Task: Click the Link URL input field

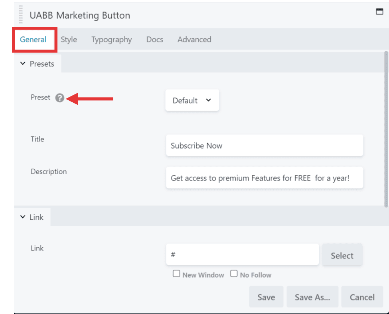Action: (242, 254)
